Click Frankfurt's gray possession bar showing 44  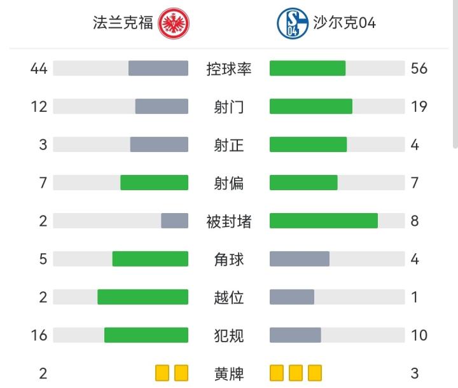158,68
